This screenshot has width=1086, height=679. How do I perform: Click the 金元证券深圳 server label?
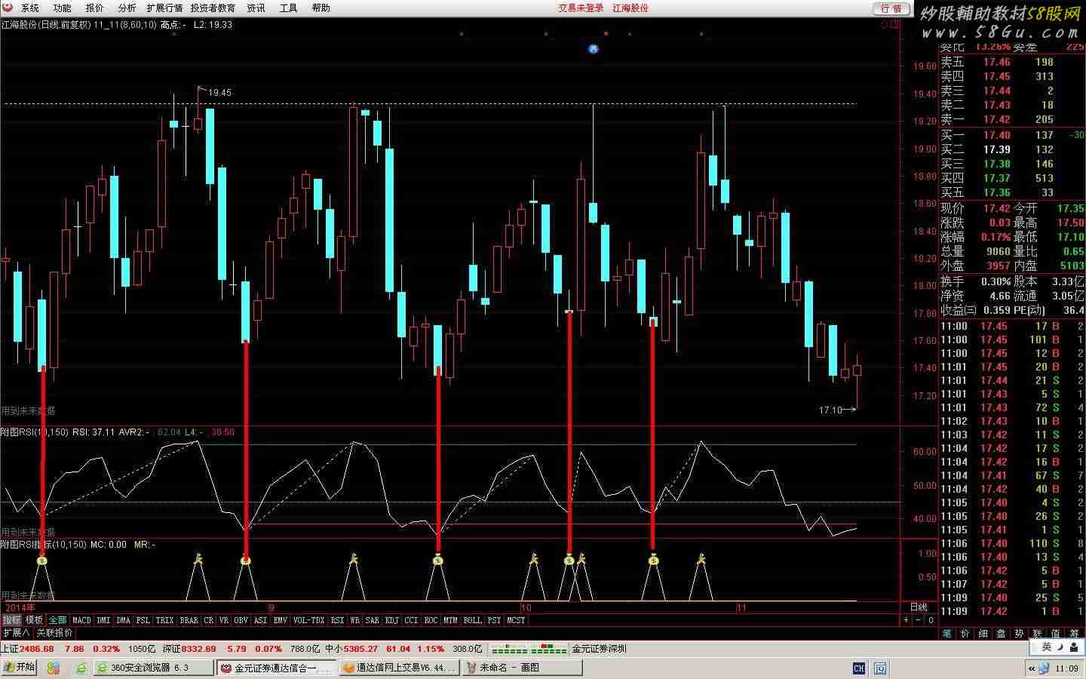[x=600, y=649]
